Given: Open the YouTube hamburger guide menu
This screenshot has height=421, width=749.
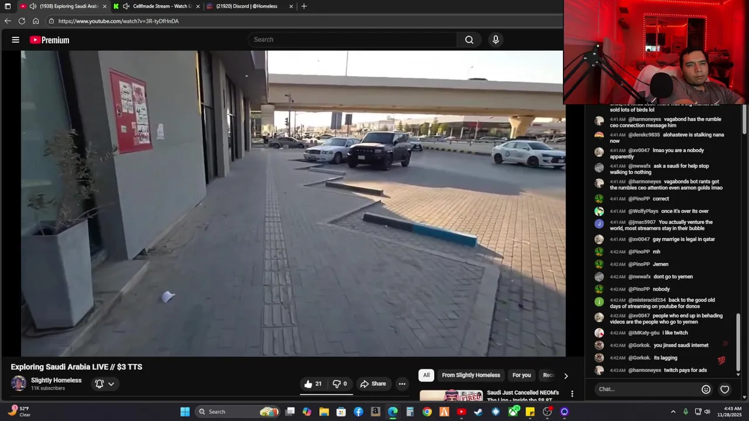Looking at the screenshot, I should [x=16, y=40].
